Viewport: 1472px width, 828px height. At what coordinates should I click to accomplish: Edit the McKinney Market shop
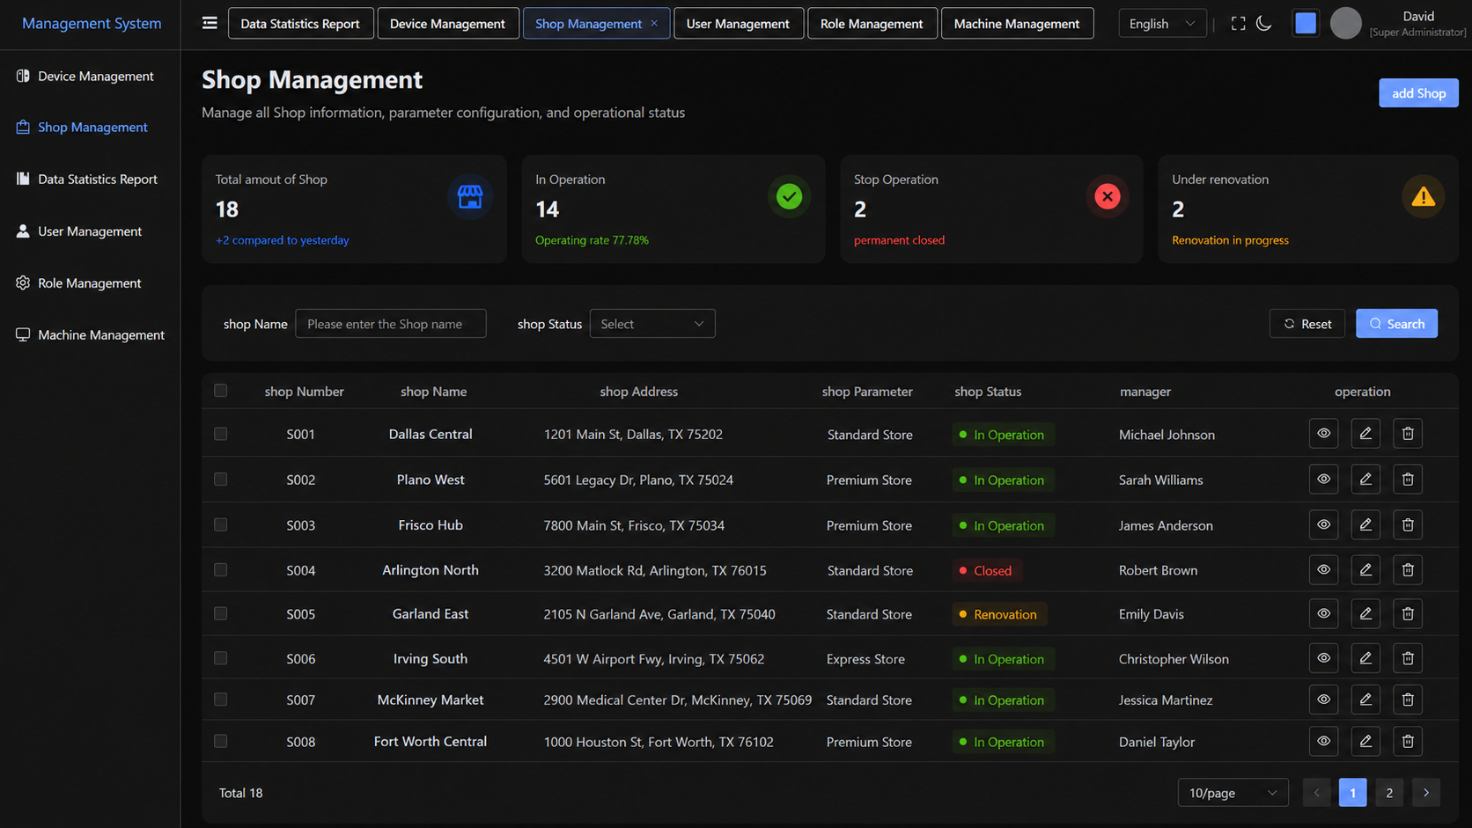[x=1365, y=700]
